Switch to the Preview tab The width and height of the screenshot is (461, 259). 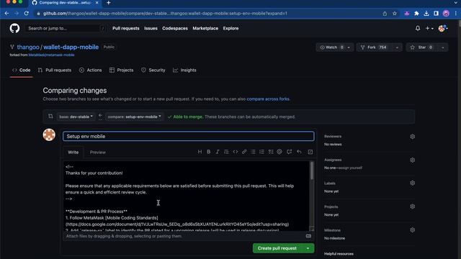click(98, 153)
